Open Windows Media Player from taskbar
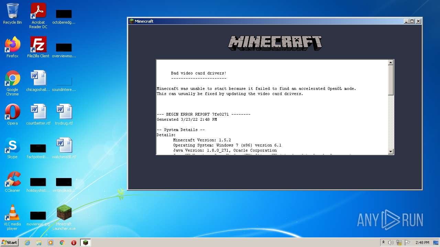The image size is (440, 247). (x=51, y=243)
